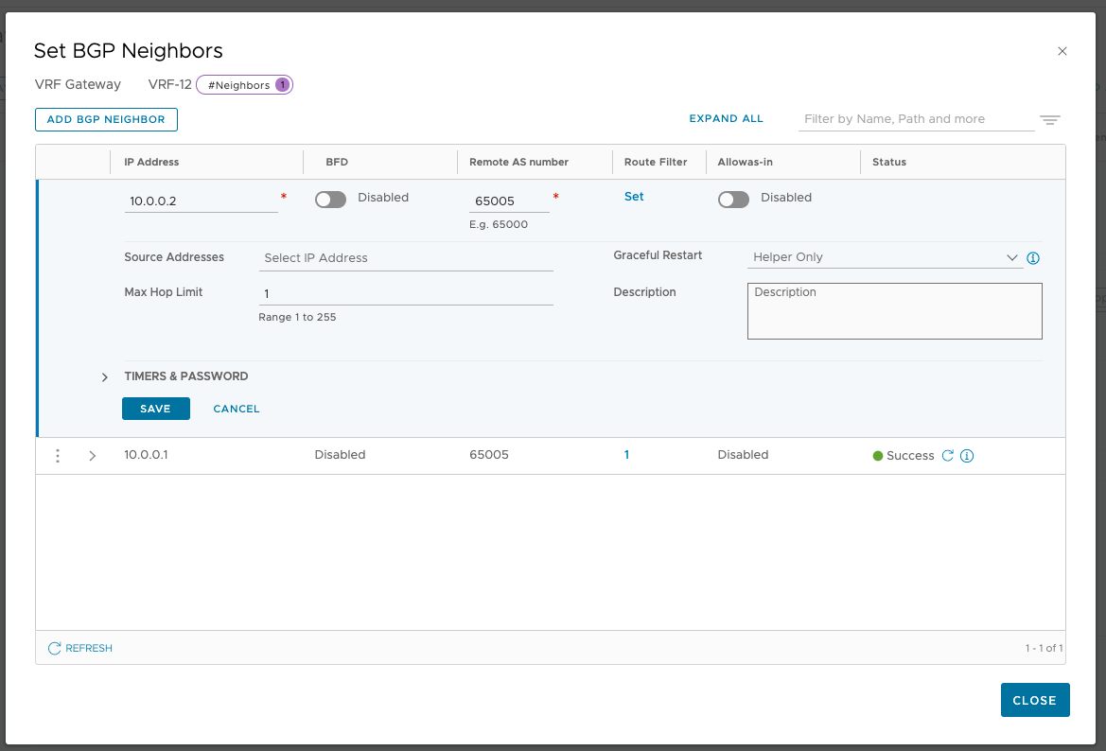This screenshot has height=751, width=1106.
Task: Show status info for 10.0.0.1 neighbor
Action: 966,456
